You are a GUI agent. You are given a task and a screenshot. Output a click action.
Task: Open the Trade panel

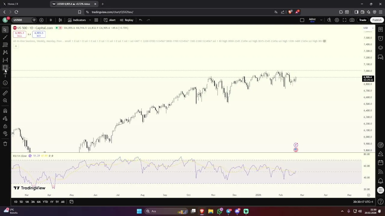pos(362,20)
